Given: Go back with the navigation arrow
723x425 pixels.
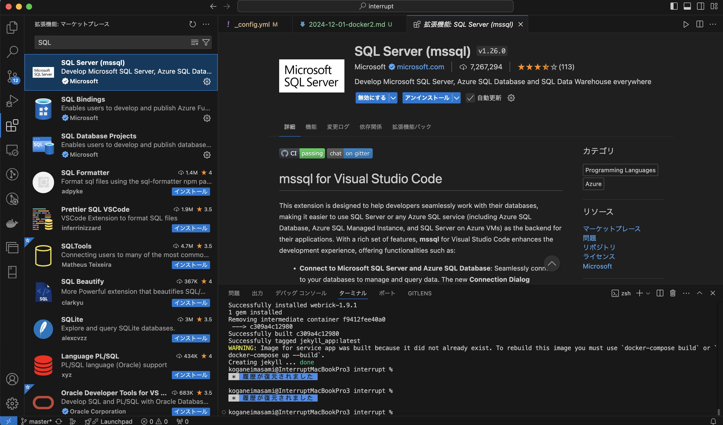Looking at the screenshot, I should click(x=213, y=6).
